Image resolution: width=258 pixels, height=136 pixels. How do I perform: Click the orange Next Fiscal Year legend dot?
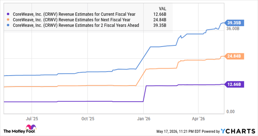(8, 20)
